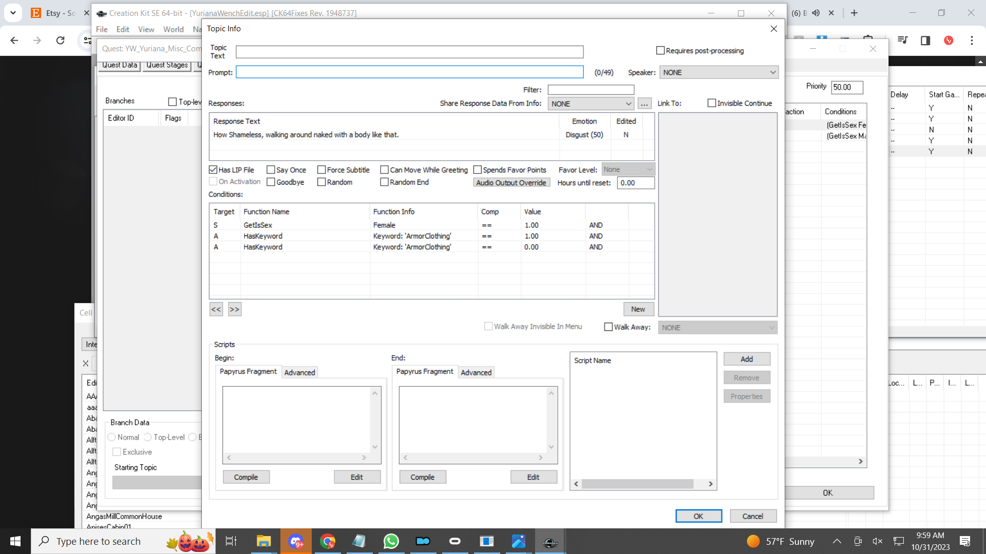This screenshot has width=986, height=554.
Task: Close the Topic Info dialog
Action: tap(774, 29)
